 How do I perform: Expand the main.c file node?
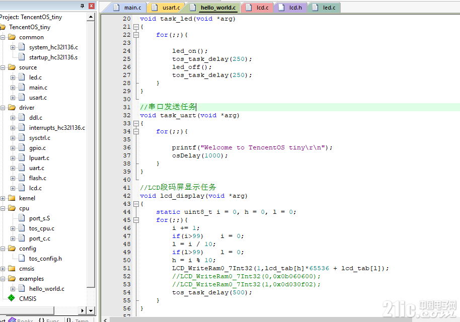[13, 88]
